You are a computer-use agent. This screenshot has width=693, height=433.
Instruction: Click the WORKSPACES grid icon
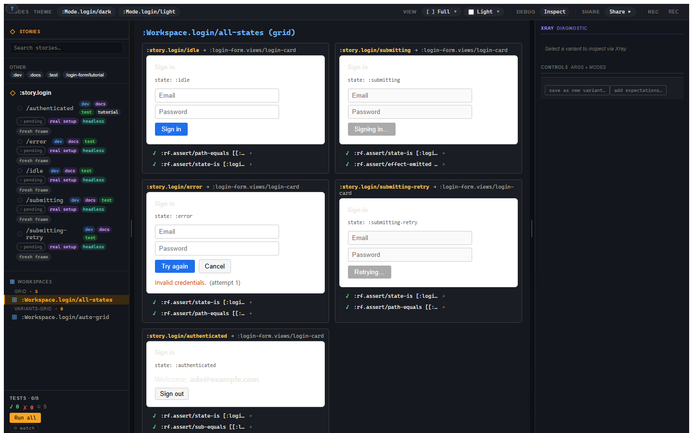(x=13, y=282)
